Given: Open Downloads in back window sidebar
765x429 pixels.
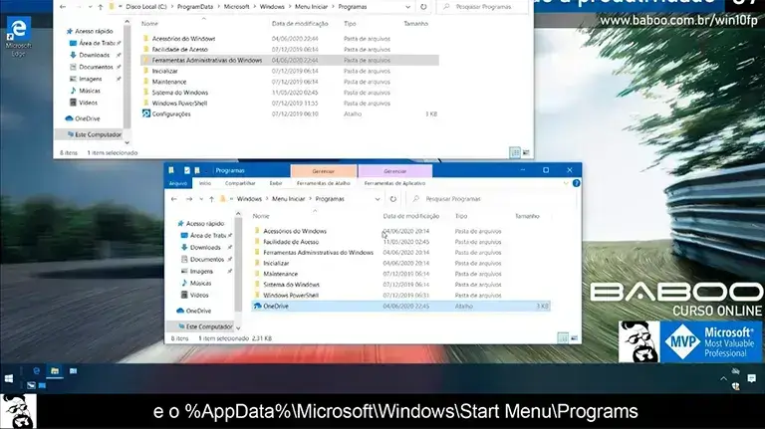Looking at the screenshot, I should (95, 55).
